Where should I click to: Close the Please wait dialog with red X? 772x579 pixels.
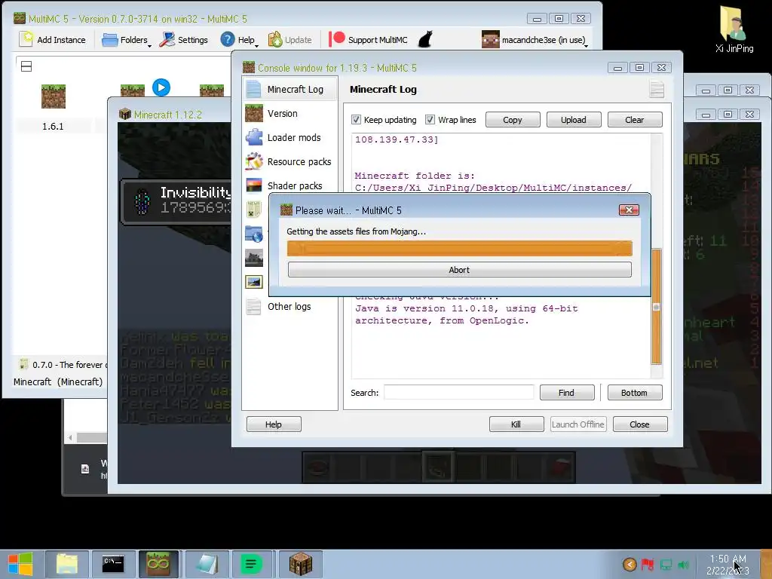(629, 210)
